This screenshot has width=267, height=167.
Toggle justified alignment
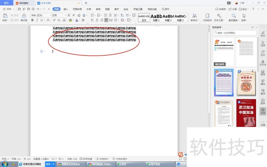(106, 20)
